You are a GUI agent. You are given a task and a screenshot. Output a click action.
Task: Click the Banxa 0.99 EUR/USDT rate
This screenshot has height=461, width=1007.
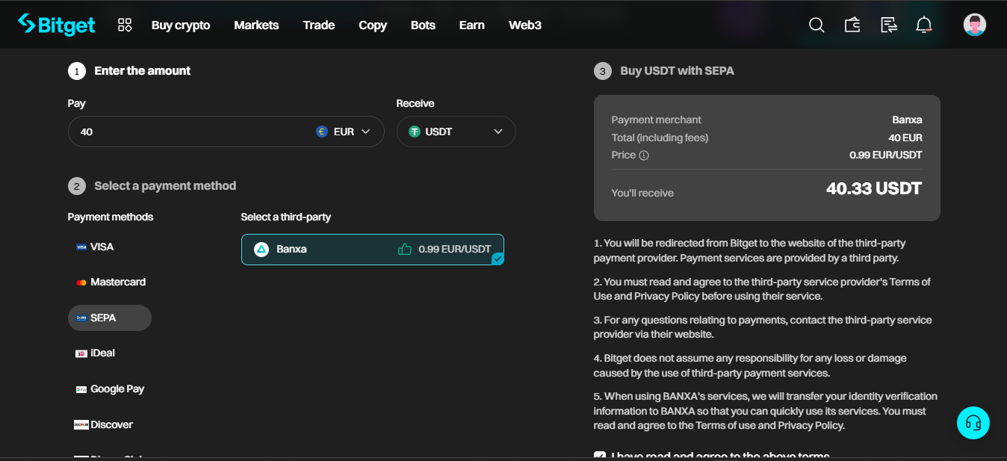[x=455, y=250]
